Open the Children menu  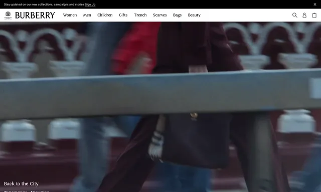tap(105, 15)
